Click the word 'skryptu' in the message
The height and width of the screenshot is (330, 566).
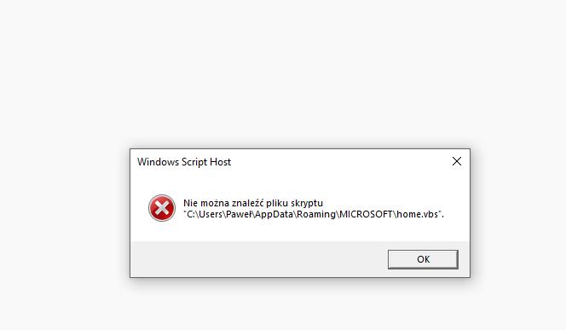(307, 203)
